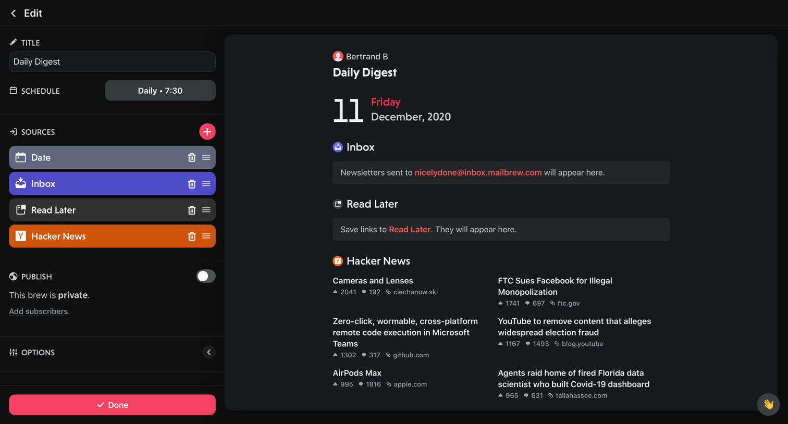Viewport: 788px width, 424px height.
Task: Click the Bertrand B avatar
Action: click(x=338, y=56)
